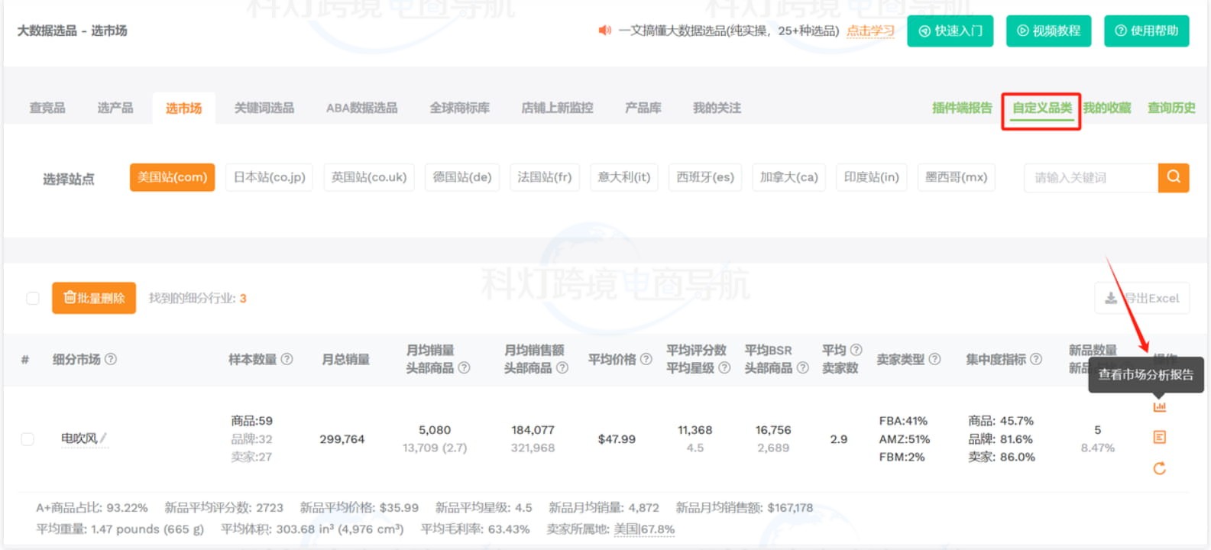Select the 德国站(de) site option

[461, 177]
